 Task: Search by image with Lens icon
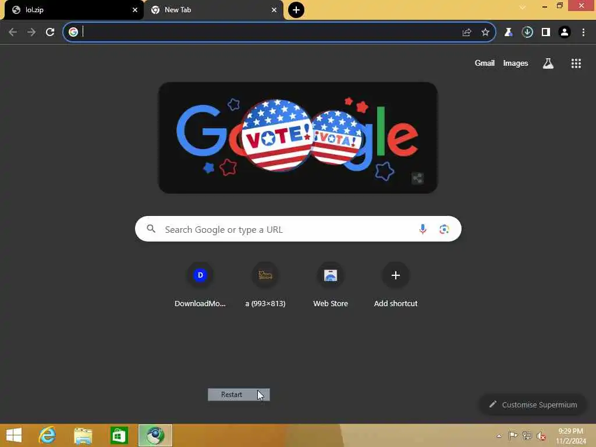444,229
